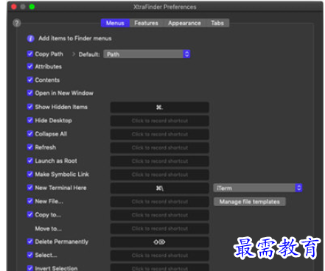325x271 pixels.
Task: Uncheck New Terminal Here checkbox
Action: [x=30, y=188]
